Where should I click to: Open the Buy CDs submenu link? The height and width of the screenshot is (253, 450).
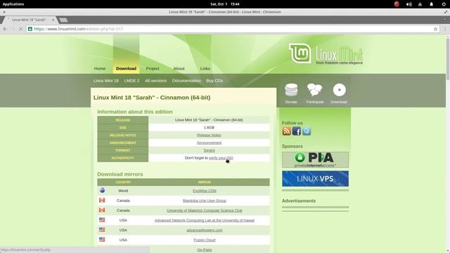point(214,81)
